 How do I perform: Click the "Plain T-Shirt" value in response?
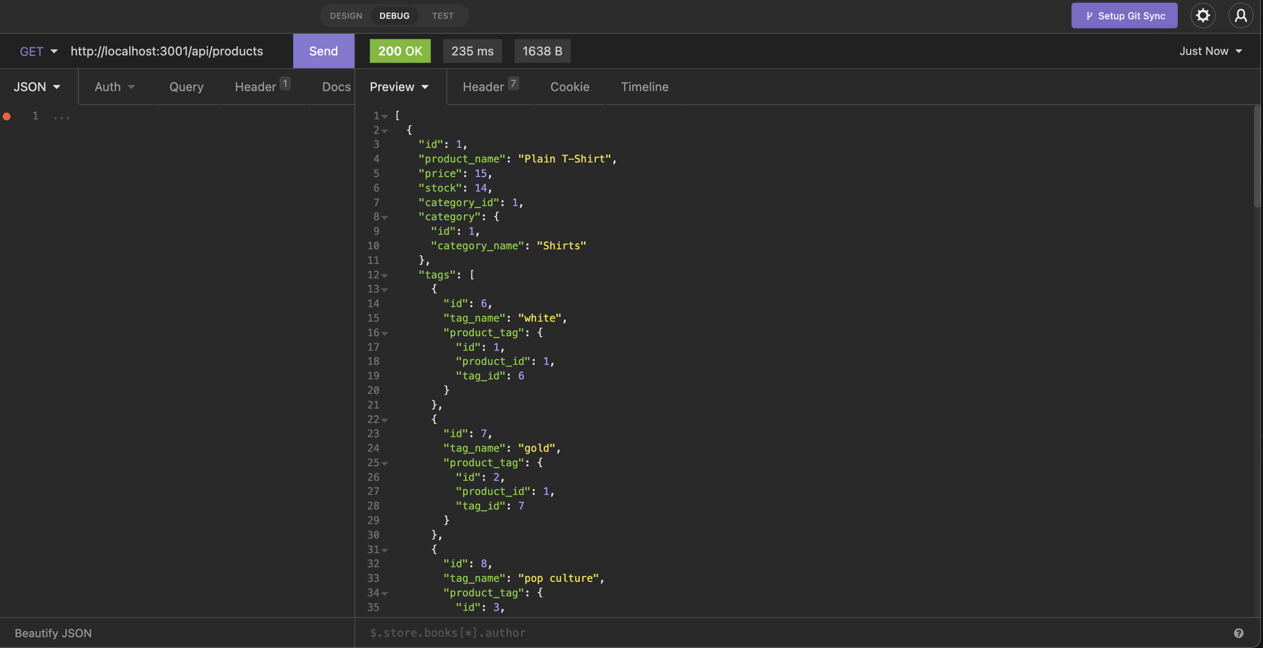(x=565, y=159)
